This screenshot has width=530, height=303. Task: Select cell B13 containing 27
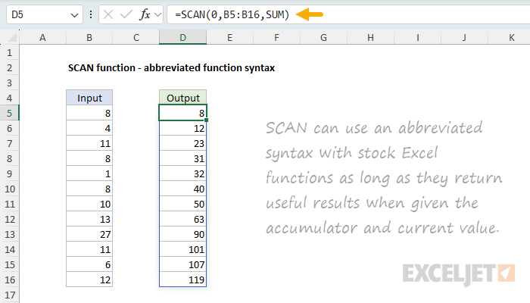(89, 234)
